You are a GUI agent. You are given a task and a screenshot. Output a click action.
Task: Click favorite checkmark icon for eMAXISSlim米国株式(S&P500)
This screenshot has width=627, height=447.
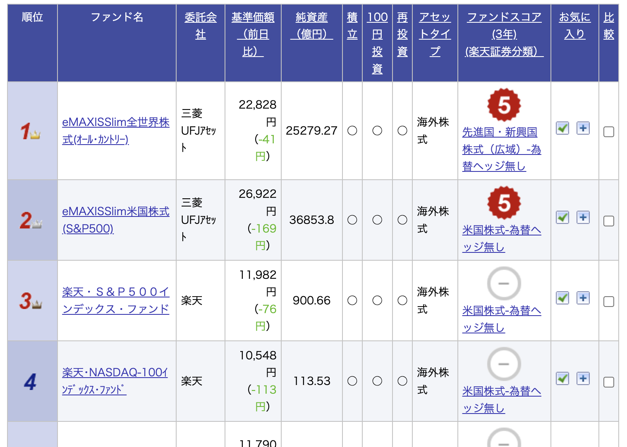pos(562,217)
